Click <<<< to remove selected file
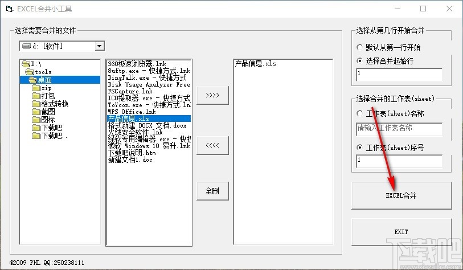Image resolution: width=463 pixels, height=270 pixels. click(x=212, y=145)
